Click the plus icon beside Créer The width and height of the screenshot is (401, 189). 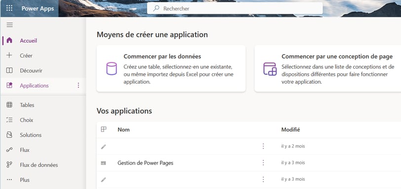[9, 55]
